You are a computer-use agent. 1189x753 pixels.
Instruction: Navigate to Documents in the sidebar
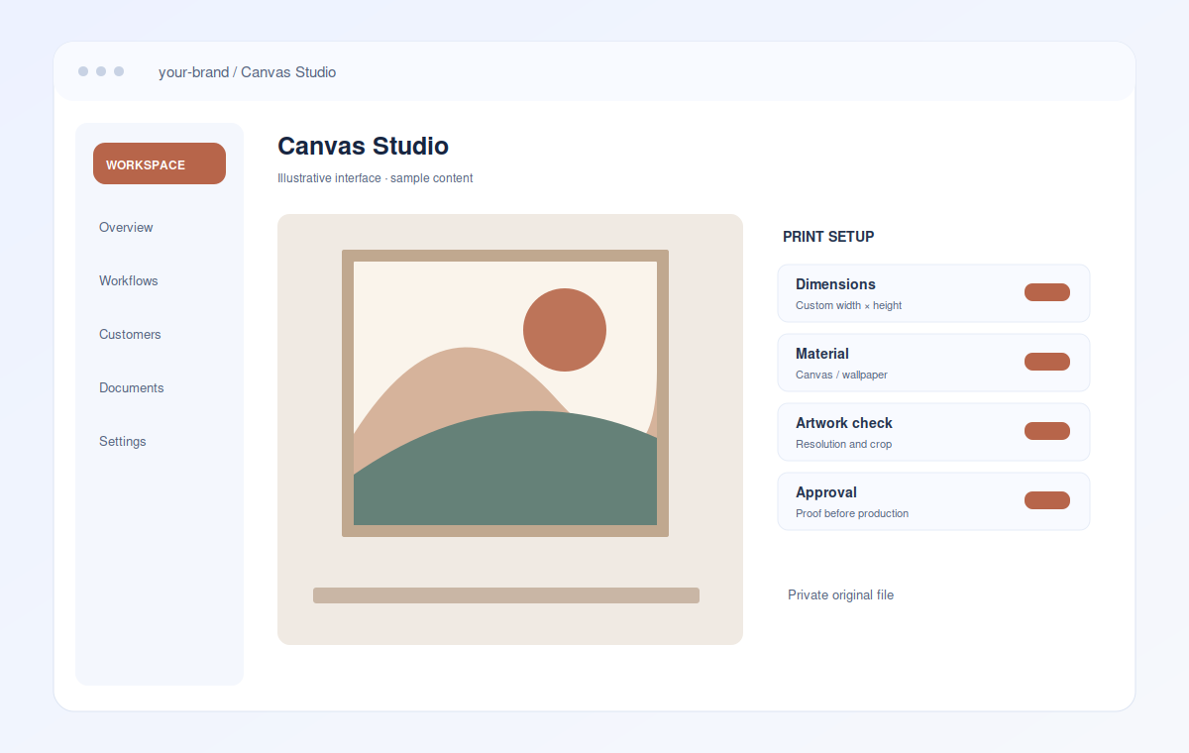[132, 387]
